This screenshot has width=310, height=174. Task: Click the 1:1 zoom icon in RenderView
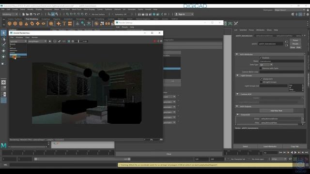pos(64,41)
